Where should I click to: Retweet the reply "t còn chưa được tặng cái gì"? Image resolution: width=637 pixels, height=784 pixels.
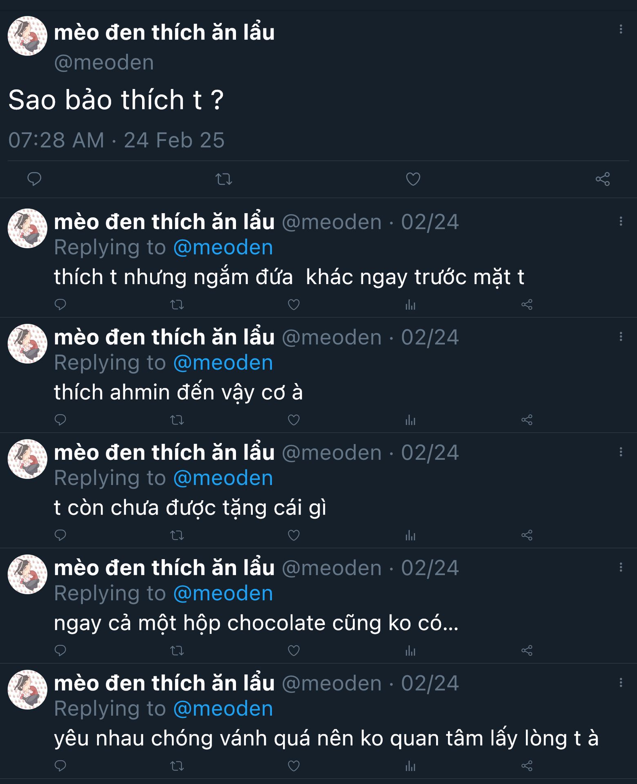pos(177,535)
